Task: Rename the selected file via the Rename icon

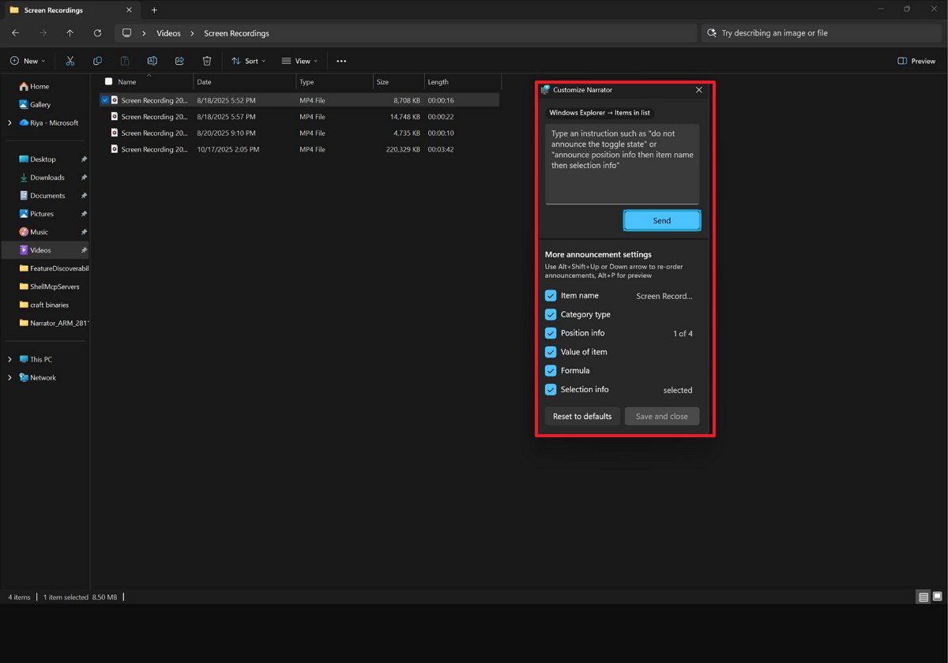Action: coord(152,61)
